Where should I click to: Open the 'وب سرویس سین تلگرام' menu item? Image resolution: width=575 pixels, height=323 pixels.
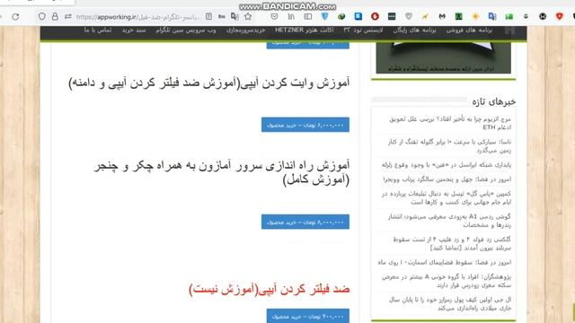pos(186,31)
